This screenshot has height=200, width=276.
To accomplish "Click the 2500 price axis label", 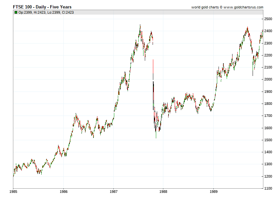I will coord(268,19).
